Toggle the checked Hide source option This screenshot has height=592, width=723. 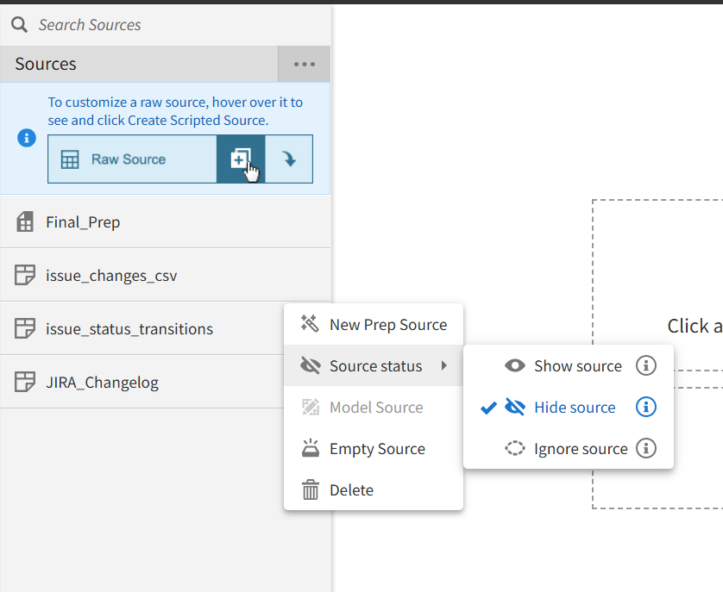[x=575, y=408]
